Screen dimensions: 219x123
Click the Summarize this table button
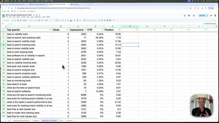[210, 24]
